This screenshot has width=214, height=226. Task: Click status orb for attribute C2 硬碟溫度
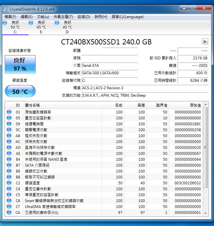[9, 183]
